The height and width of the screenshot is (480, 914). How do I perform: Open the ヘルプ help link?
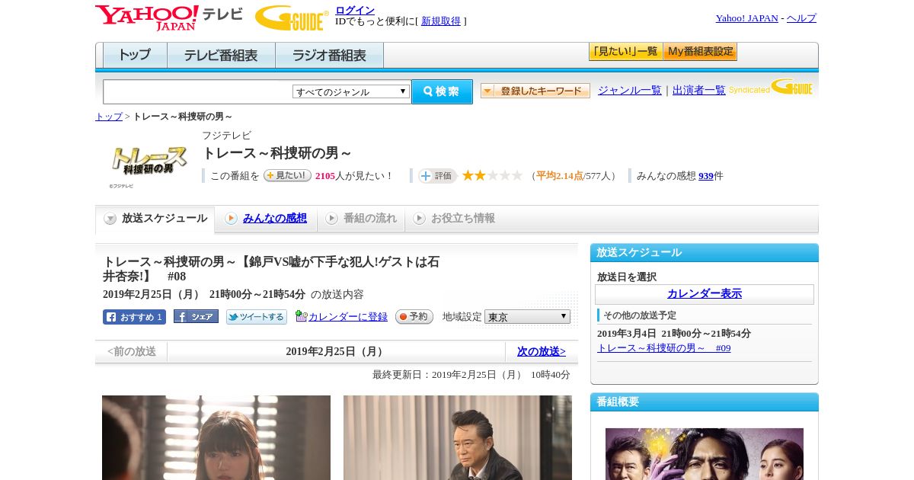click(801, 18)
